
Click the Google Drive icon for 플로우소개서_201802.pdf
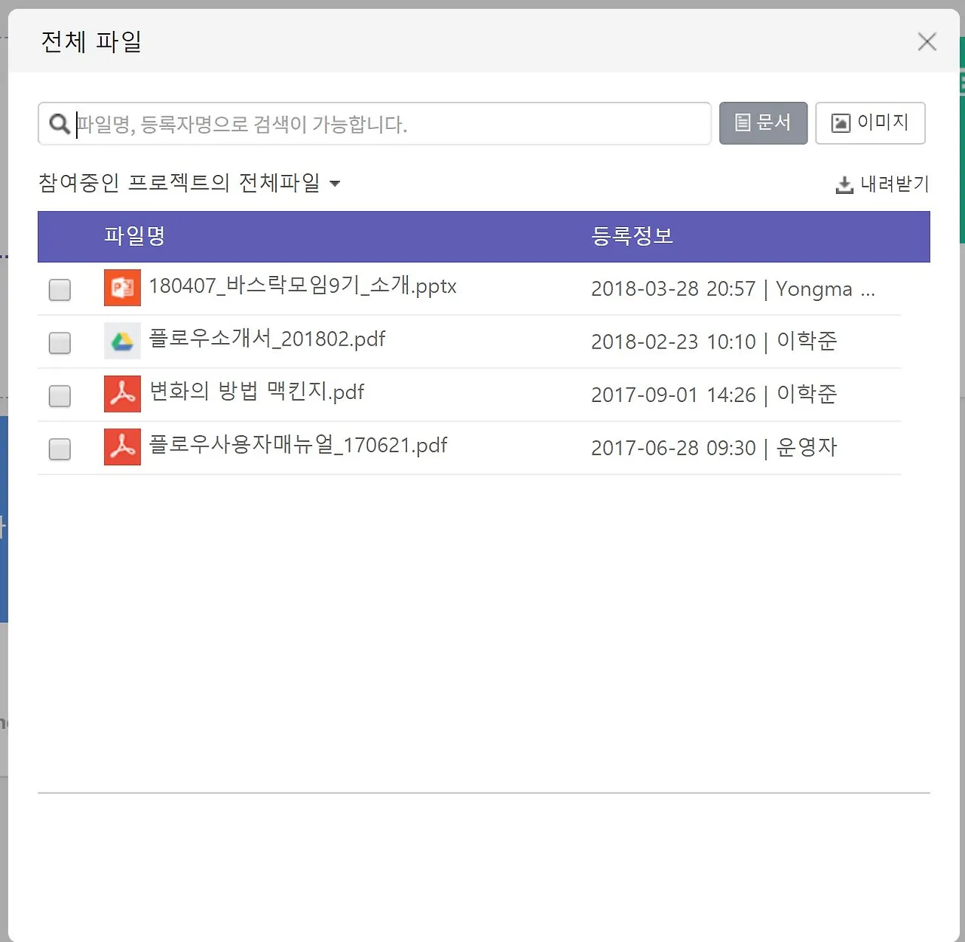click(x=122, y=341)
